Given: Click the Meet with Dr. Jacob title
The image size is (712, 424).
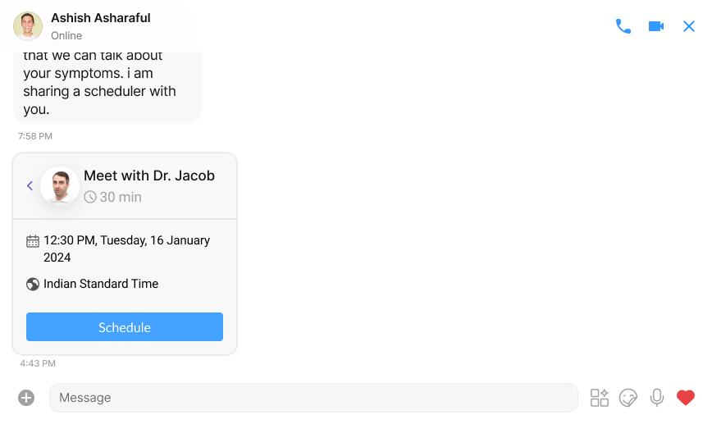Looking at the screenshot, I should 149,176.
